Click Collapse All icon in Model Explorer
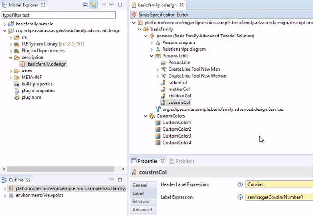 tap(85, 5)
